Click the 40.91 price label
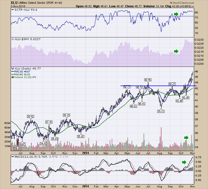Screen dimensions: 208x189 [142, 104]
